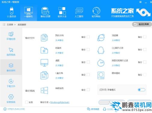The height and width of the screenshot is (113, 152).
Task: Check the 备份 box for 桌面
Action: tap(88, 62)
